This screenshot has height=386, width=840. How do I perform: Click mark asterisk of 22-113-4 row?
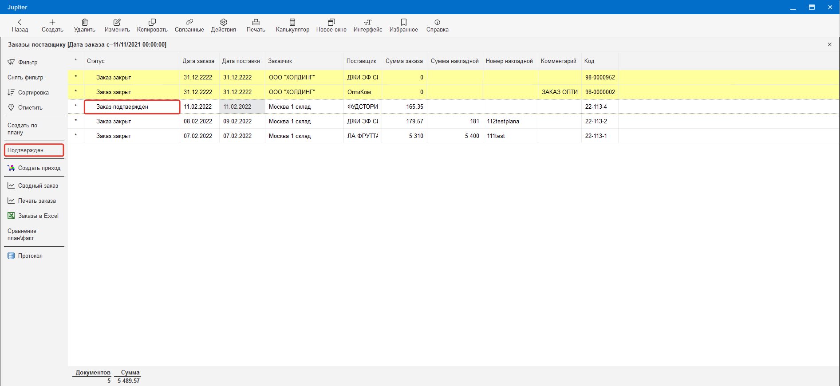pyautogui.click(x=76, y=106)
